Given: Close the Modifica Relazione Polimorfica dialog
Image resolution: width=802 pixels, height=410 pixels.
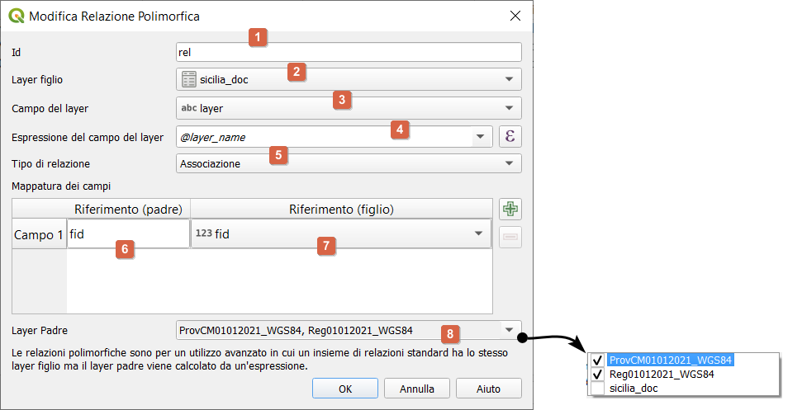Looking at the screenshot, I should point(515,16).
